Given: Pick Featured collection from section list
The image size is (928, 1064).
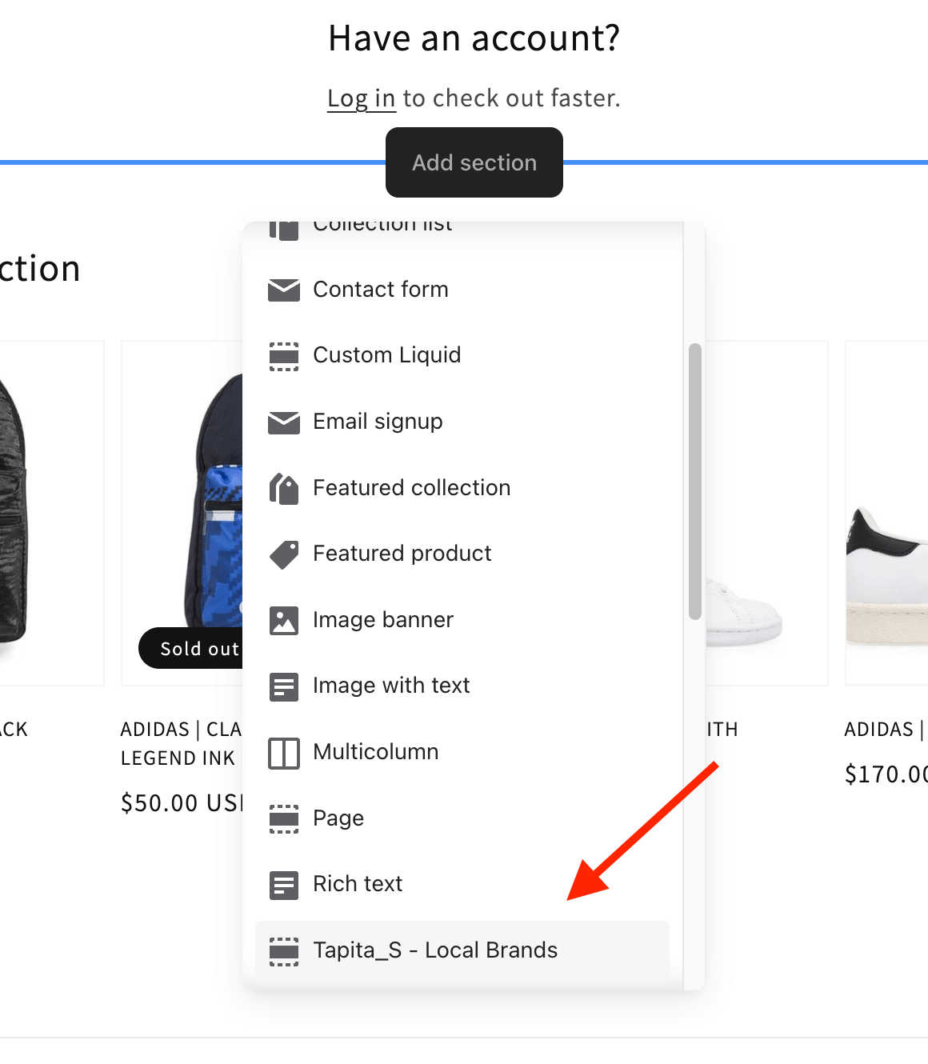Looking at the screenshot, I should [x=411, y=488].
